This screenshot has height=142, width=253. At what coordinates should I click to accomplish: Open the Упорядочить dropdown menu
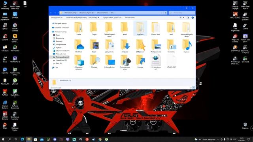[x=57, y=17]
